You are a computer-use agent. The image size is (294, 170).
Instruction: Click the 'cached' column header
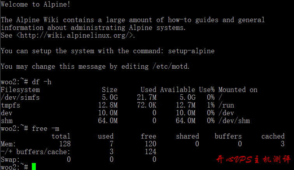[273, 136]
